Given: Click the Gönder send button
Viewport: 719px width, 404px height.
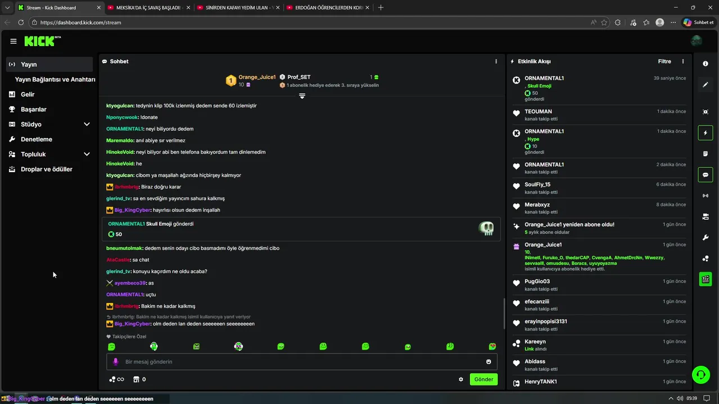Looking at the screenshot, I should click(484, 379).
